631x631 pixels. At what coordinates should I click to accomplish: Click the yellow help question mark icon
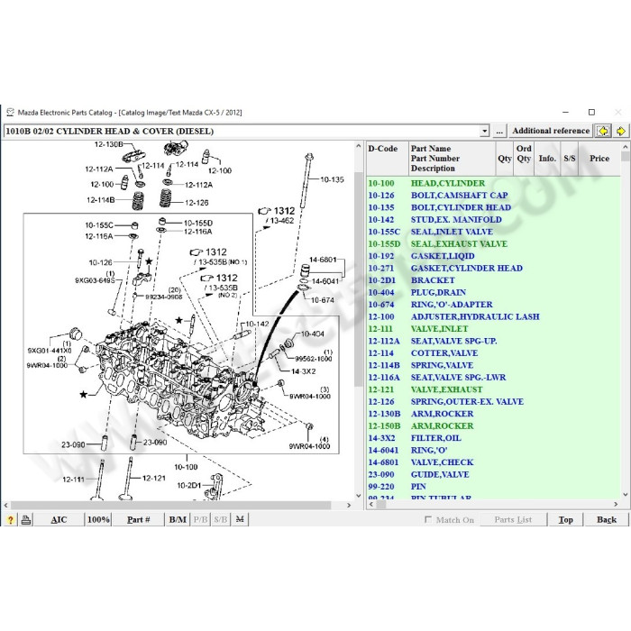coord(11,519)
